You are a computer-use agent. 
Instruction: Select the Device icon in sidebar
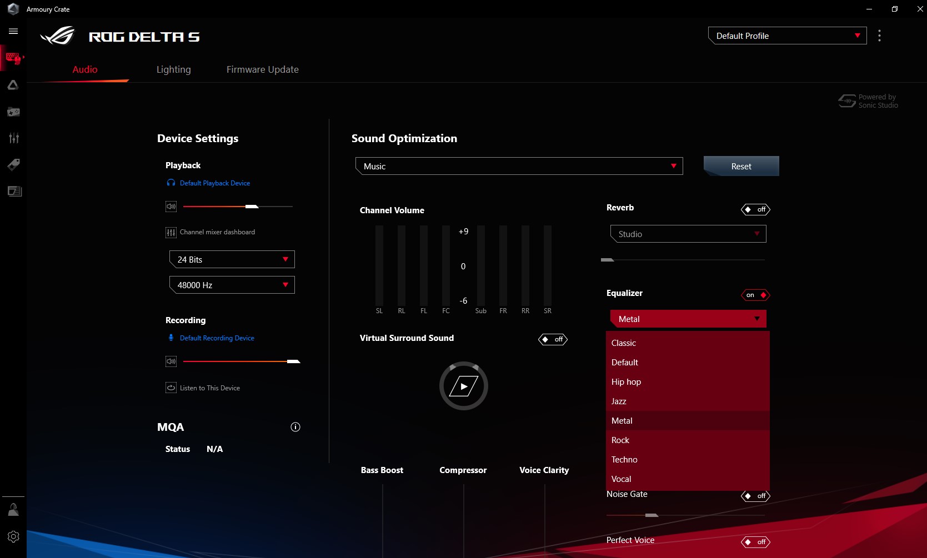[x=13, y=58]
